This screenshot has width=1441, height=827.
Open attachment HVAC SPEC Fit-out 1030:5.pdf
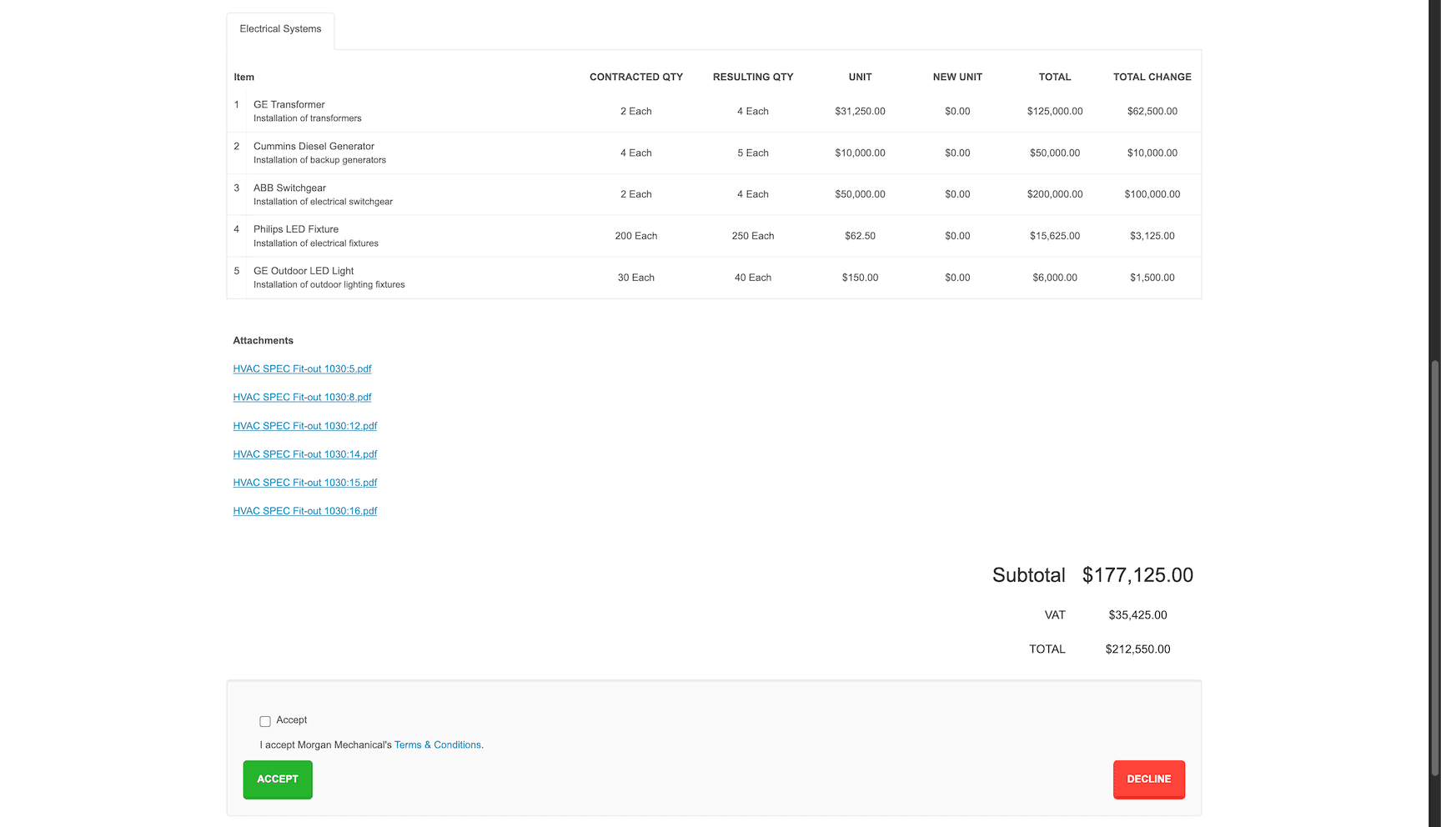pyautogui.click(x=302, y=368)
